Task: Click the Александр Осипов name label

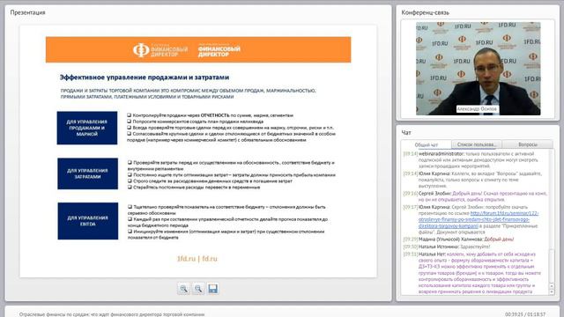Action: pyautogui.click(x=477, y=108)
